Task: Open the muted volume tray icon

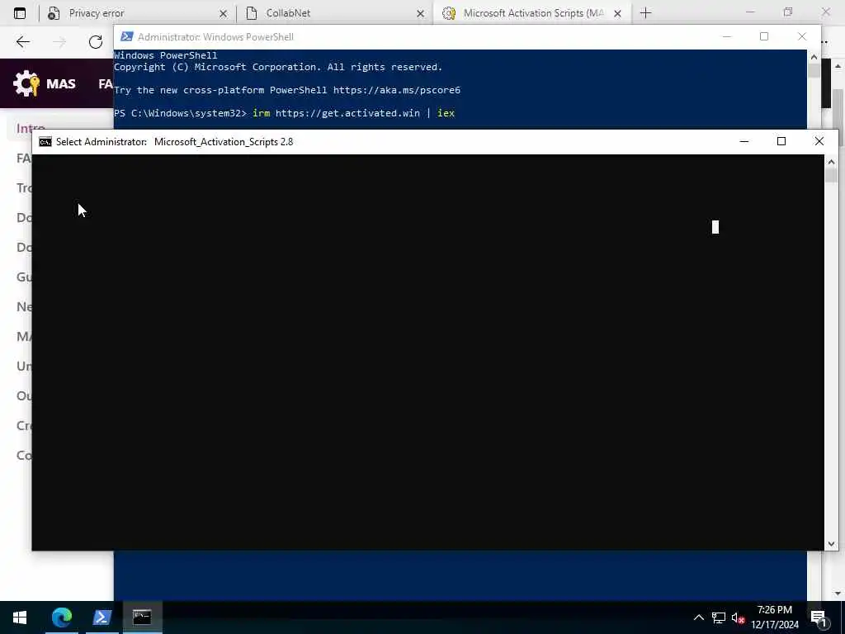Action: pyautogui.click(x=739, y=618)
